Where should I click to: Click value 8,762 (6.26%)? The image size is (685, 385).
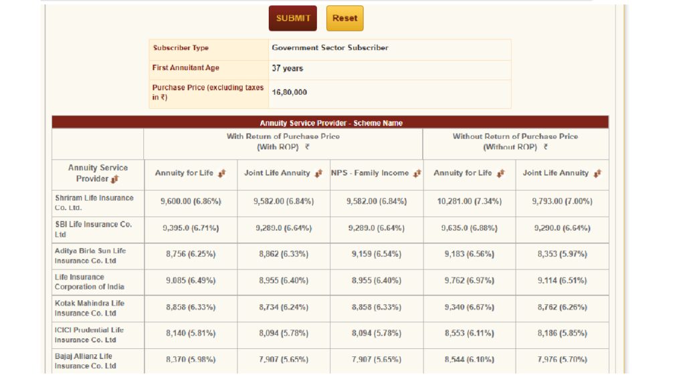(562, 307)
